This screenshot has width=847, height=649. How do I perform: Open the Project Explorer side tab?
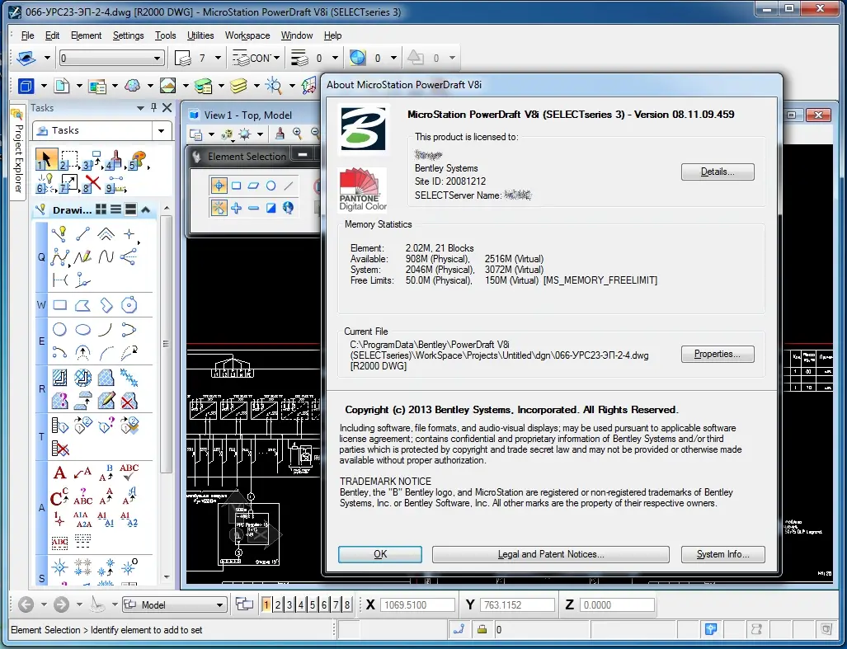tap(18, 153)
